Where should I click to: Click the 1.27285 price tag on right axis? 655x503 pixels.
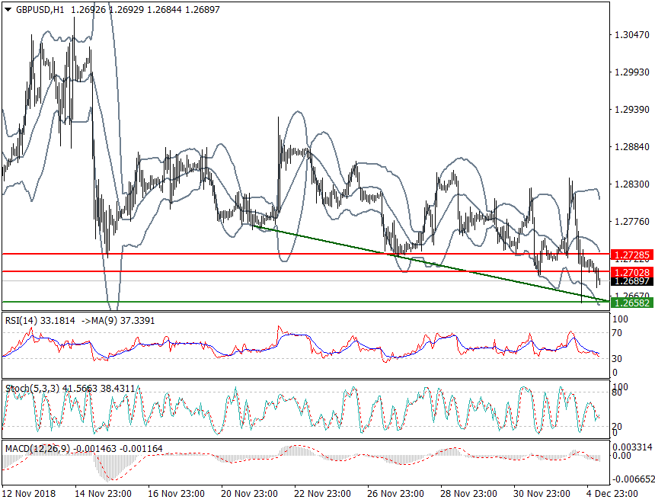632,254
